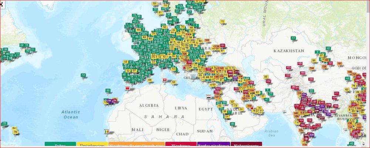Click the red flag marker in Morocco
This screenshot has width=370, height=148.
127,88
